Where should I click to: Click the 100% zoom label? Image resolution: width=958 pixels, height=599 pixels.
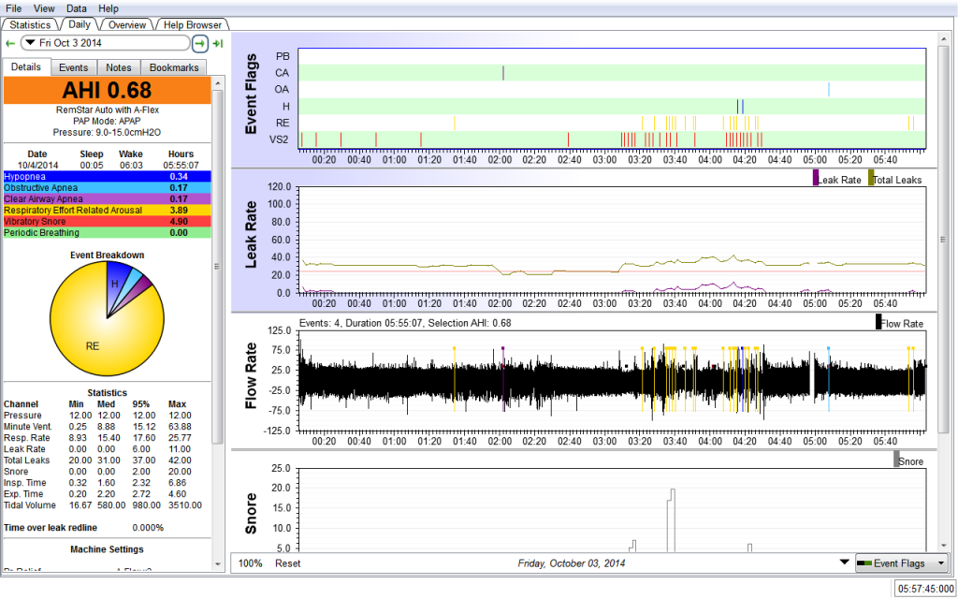[x=250, y=563]
